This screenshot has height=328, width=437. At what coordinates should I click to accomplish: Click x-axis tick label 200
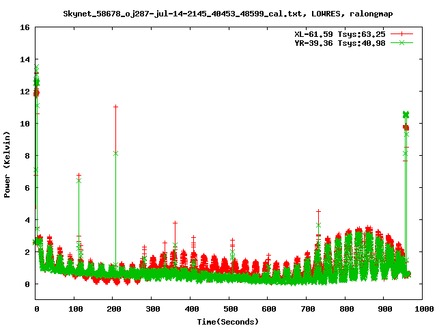pos(114,309)
